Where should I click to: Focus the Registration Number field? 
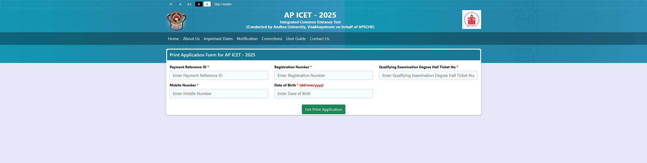(x=324, y=75)
